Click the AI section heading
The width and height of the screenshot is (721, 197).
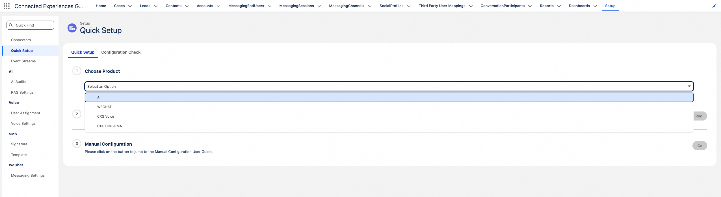[x=11, y=72]
